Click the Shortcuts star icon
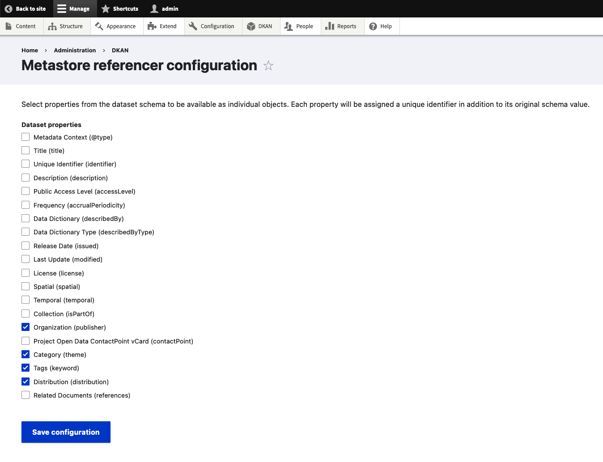The height and width of the screenshot is (462, 603). [x=106, y=8]
